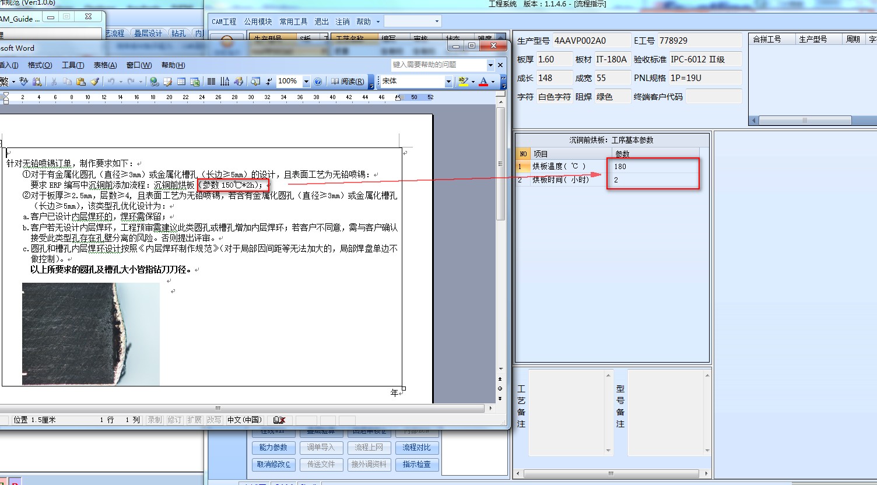Expand the undo history dropdown arrow
Image resolution: width=877 pixels, height=485 pixels.
[120, 82]
